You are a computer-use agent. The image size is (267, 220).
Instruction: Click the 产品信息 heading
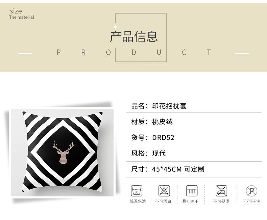coord(134,37)
